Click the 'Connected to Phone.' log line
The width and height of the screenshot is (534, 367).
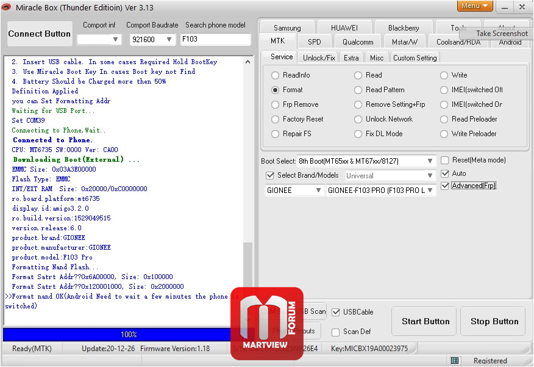click(52, 140)
